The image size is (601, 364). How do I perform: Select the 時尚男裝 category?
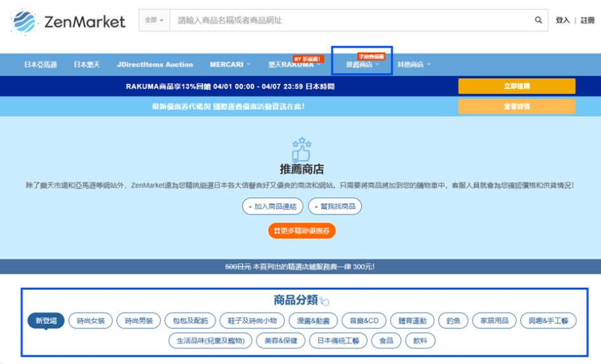139,320
